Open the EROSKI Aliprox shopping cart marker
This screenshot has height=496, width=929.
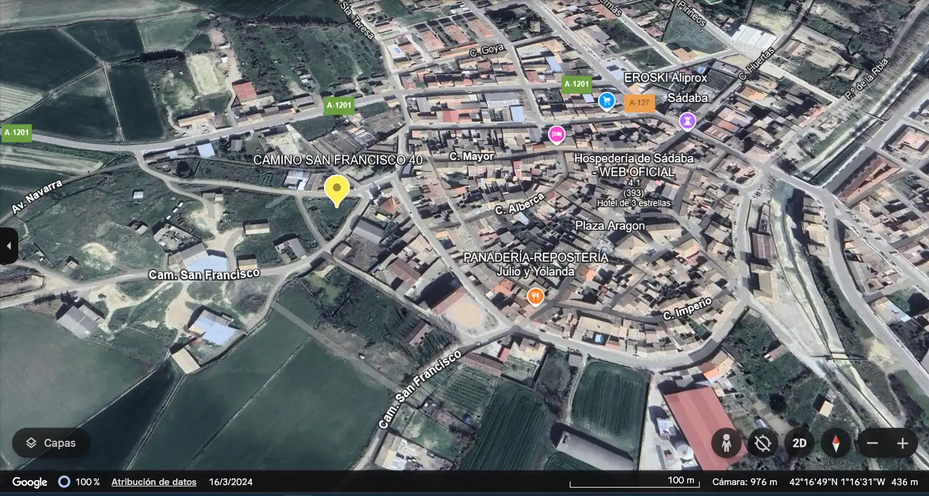tap(607, 101)
